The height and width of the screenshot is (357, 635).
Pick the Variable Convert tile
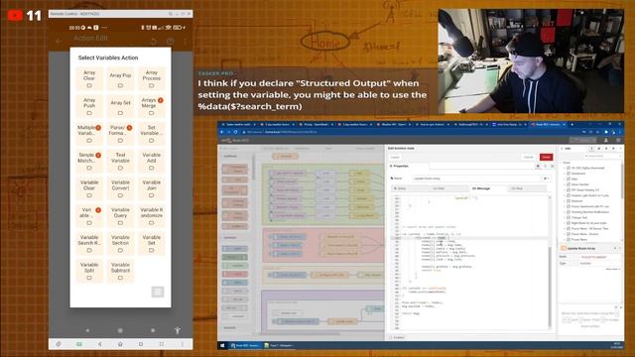120,188
